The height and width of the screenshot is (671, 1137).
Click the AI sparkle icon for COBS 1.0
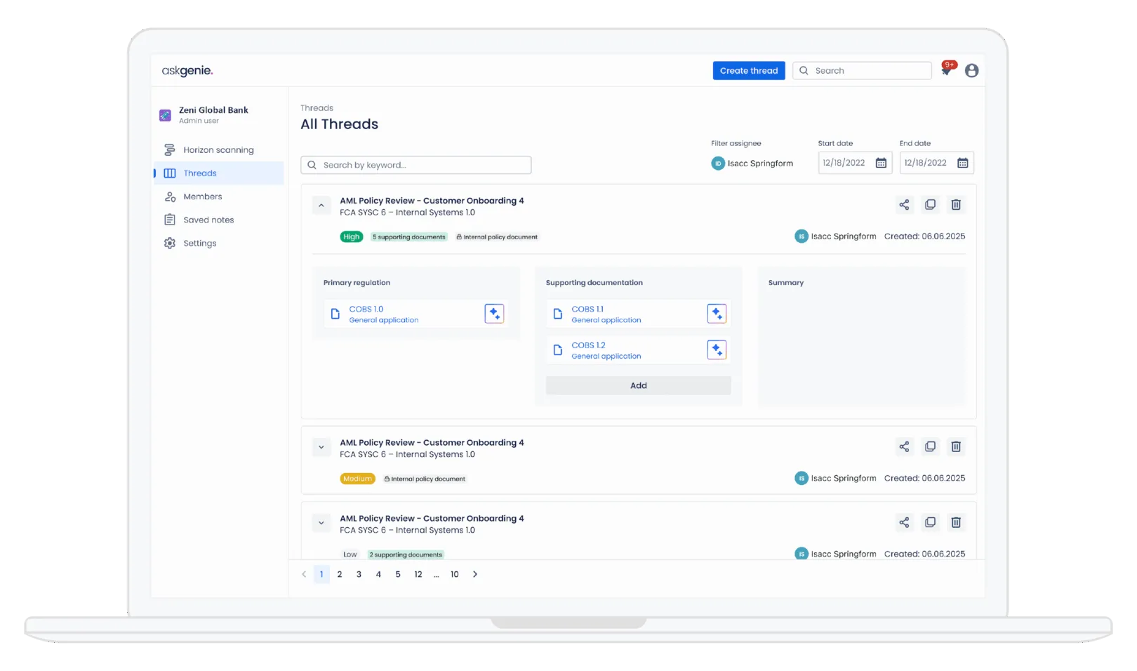click(x=494, y=314)
